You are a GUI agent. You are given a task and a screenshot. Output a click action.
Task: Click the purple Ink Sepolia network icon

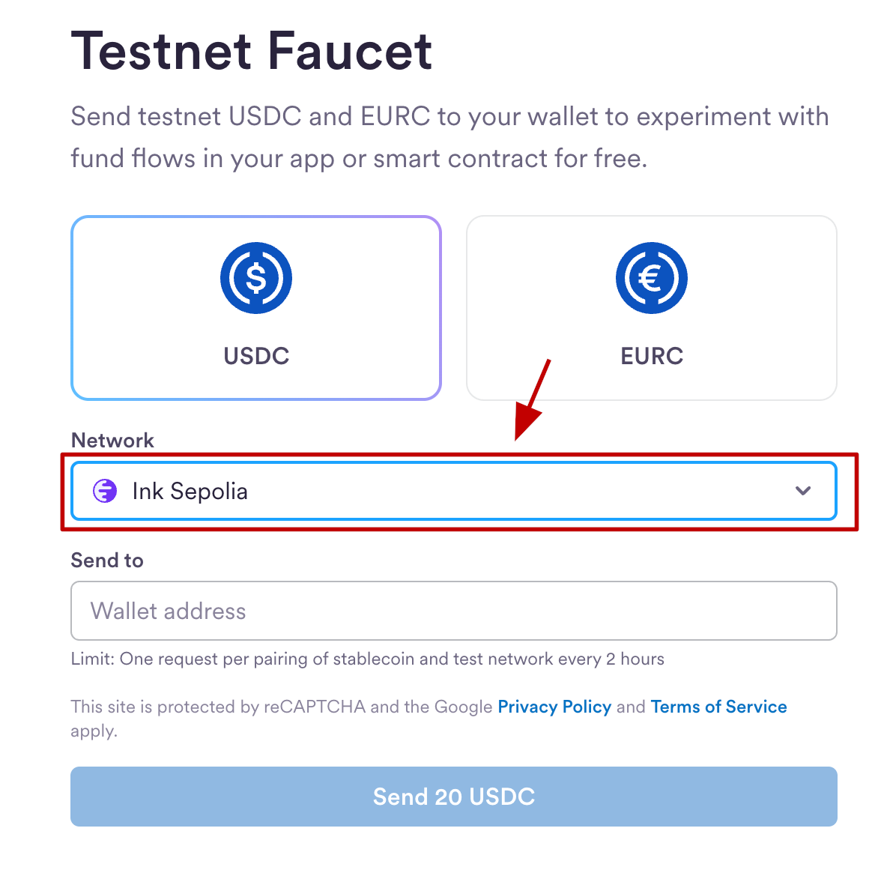105,491
